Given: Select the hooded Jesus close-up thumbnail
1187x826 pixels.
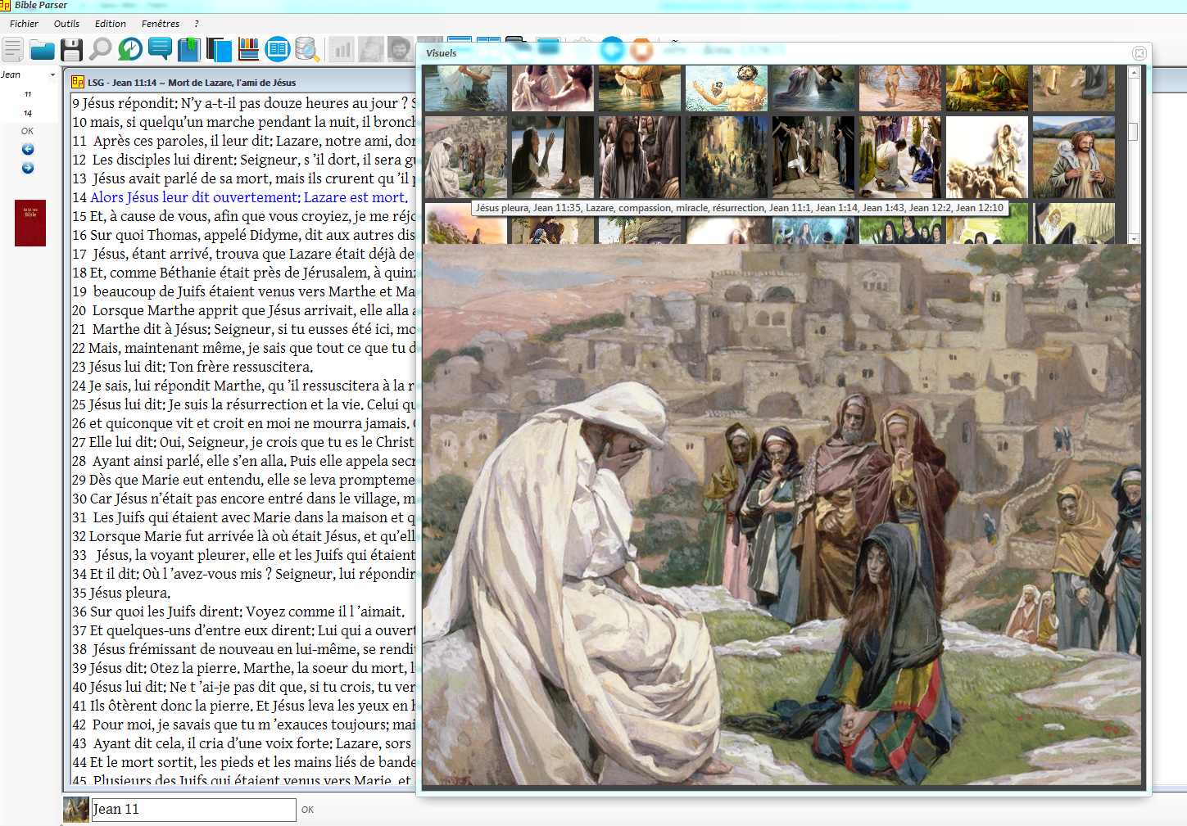Looking at the screenshot, I should [640, 157].
